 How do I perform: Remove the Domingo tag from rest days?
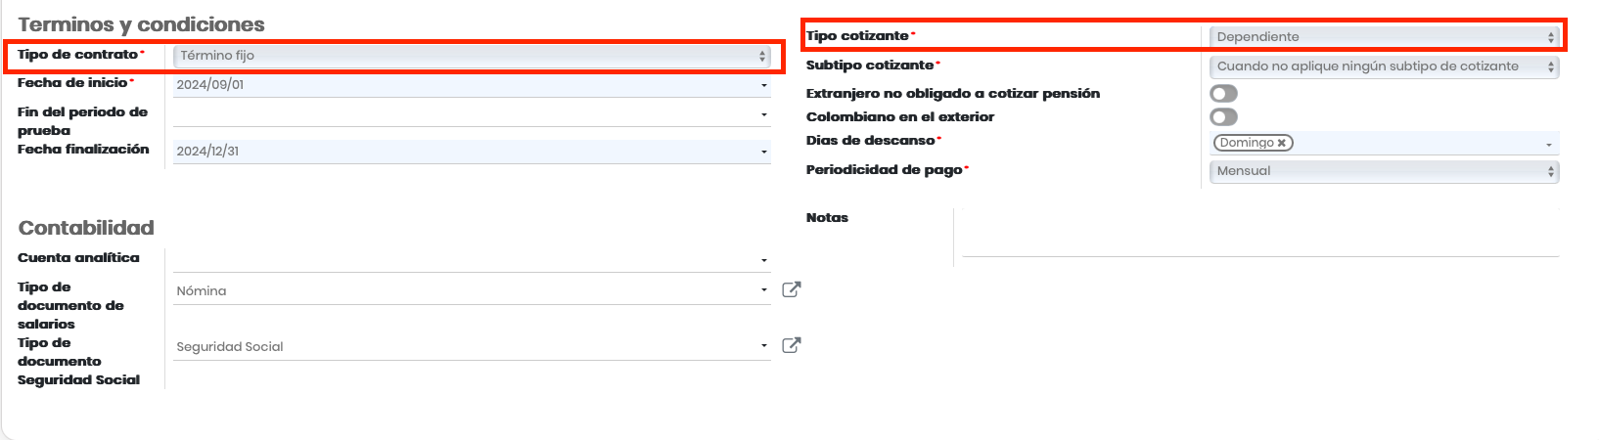pyautogui.click(x=1282, y=143)
